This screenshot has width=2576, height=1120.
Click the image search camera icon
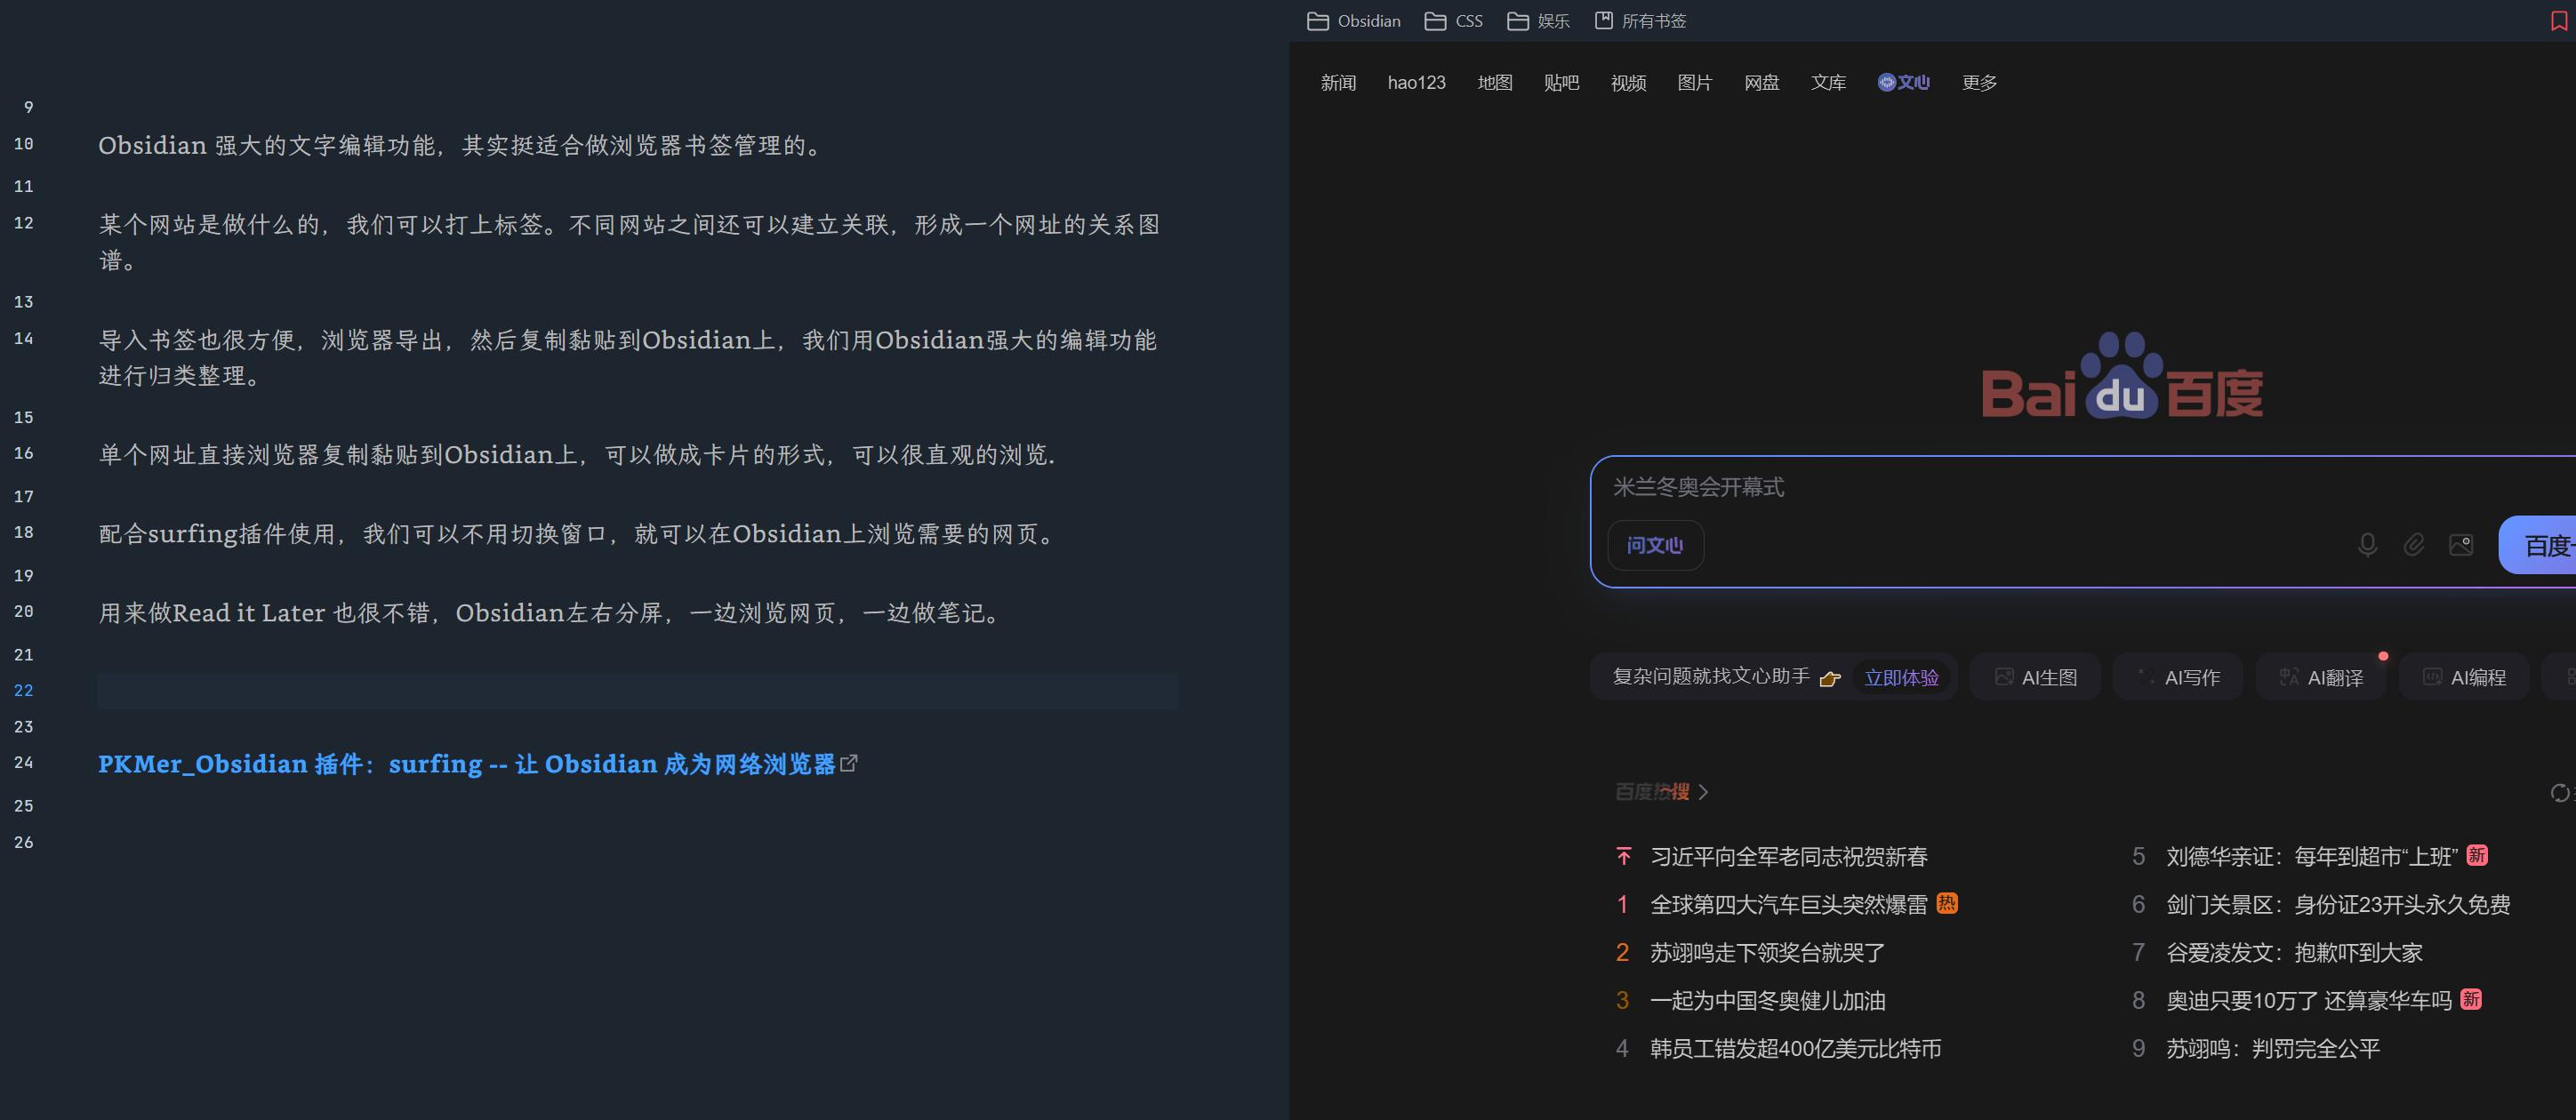pos(2460,545)
